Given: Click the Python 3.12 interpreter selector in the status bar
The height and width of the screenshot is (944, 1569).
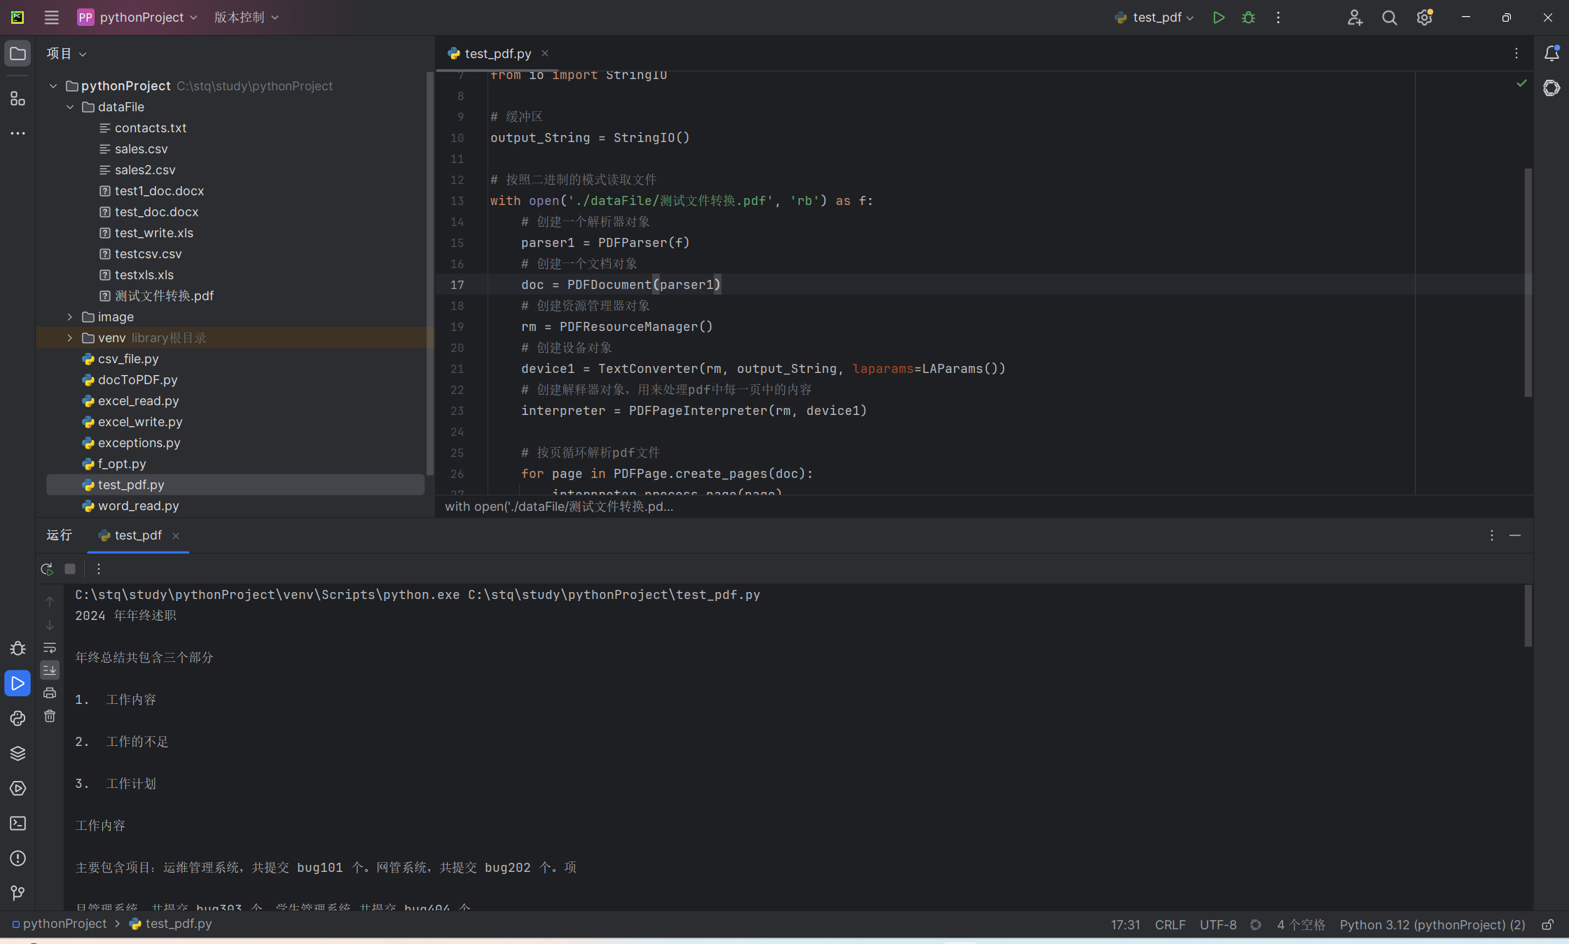Looking at the screenshot, I should coord(1432,924).
